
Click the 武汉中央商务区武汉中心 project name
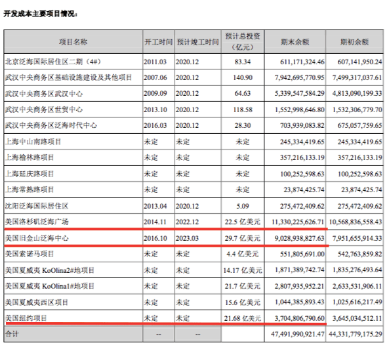pos(44,94)
